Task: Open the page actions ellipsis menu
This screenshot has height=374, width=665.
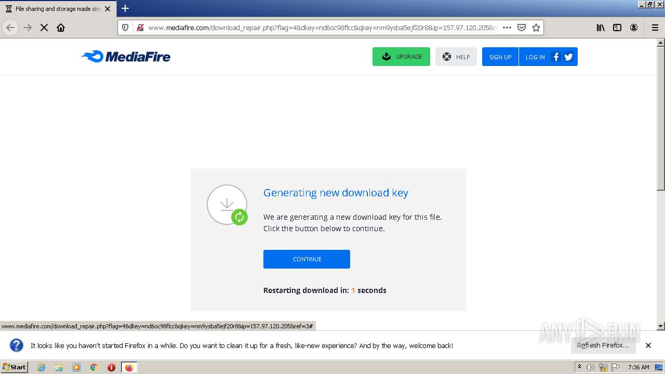Action: (x=507, y=28)
